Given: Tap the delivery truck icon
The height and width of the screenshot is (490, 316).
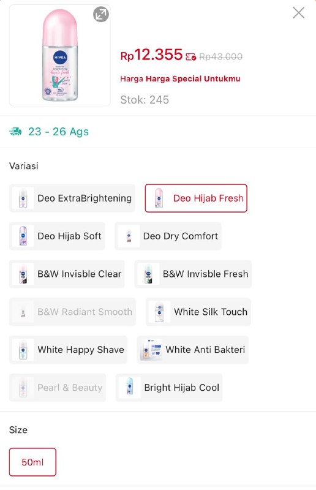Looking at the screenshot, I should [16, 132].
